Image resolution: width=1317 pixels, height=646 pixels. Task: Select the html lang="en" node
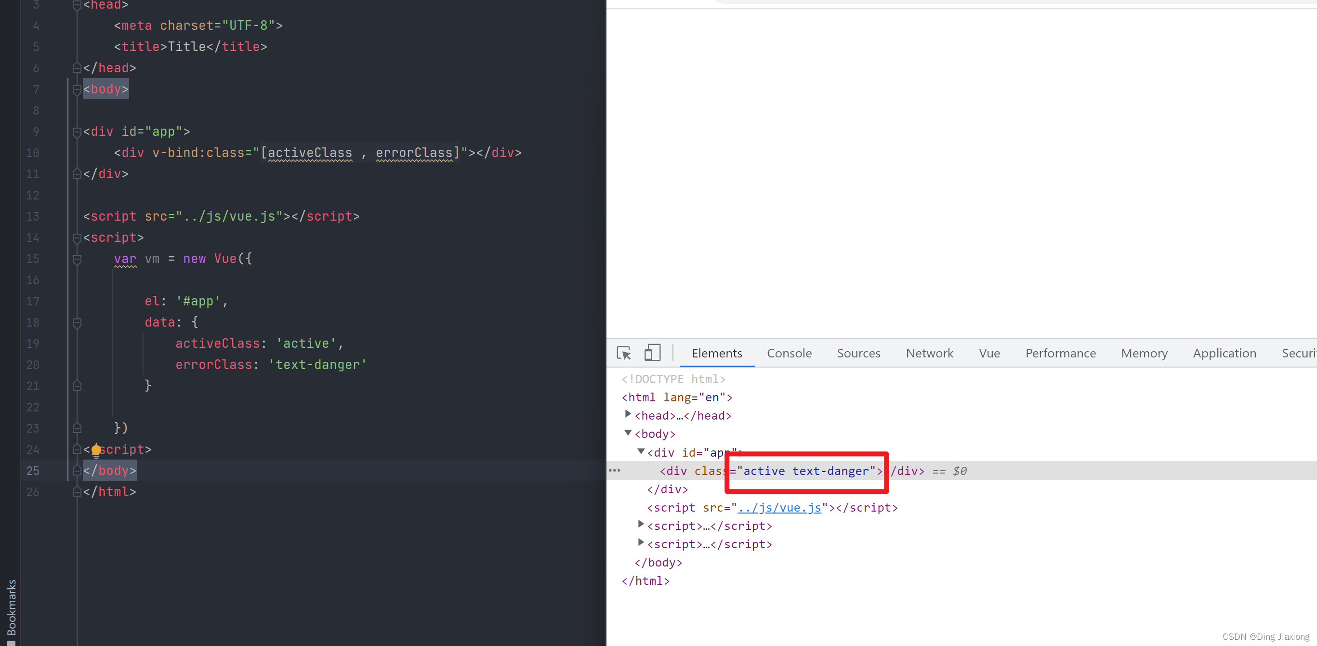(677, 397)
